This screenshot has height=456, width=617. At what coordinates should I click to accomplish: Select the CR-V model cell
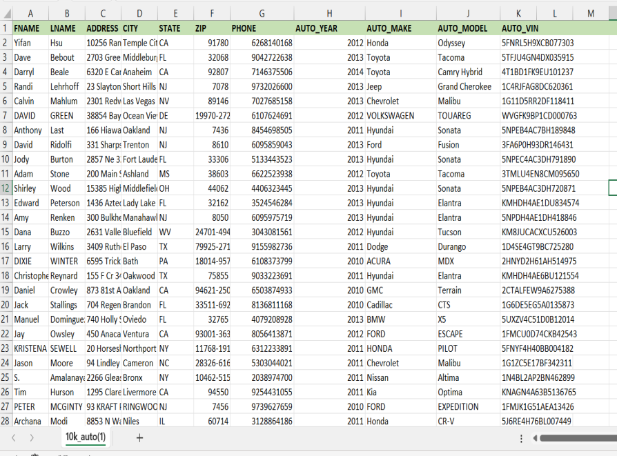tap(468, 422)
